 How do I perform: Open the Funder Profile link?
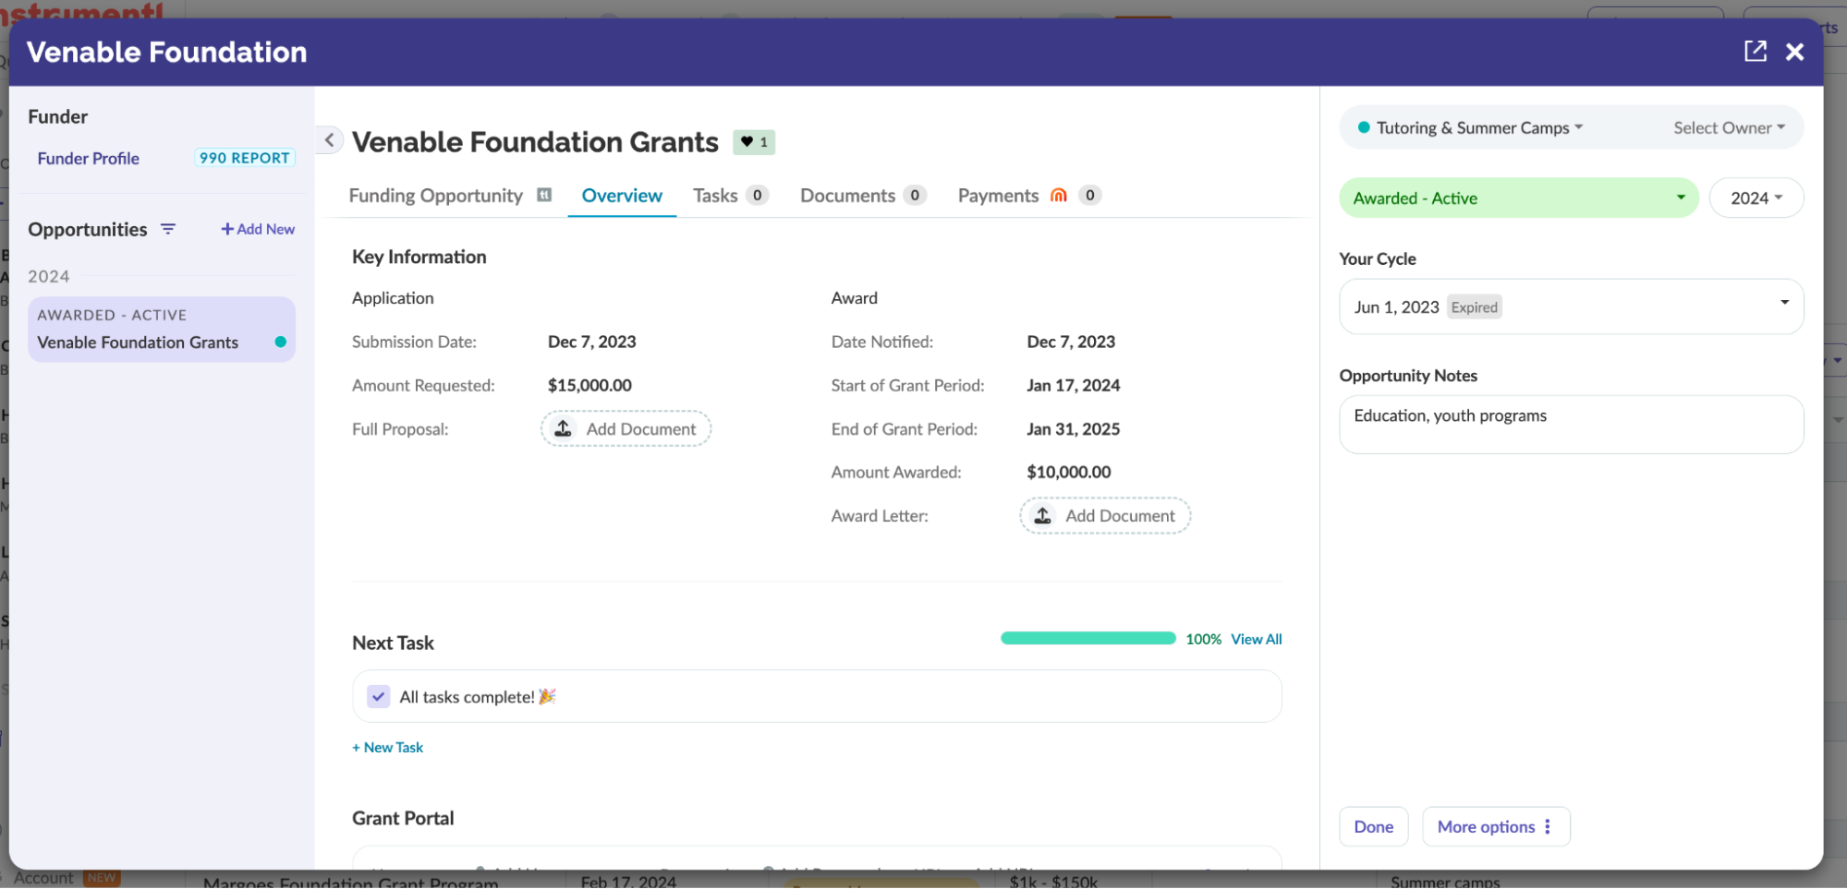[88, 158]
